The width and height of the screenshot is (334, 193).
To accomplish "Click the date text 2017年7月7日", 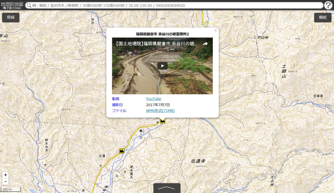I will [x=158, y=105].
